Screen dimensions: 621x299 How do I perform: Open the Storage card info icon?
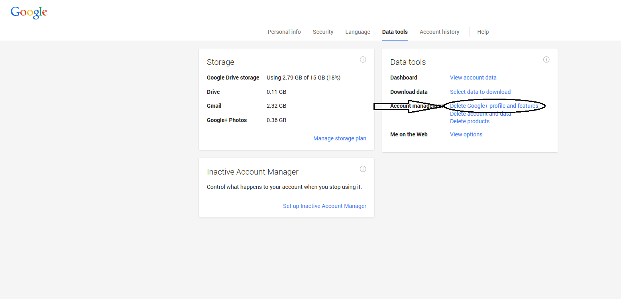coord(363,60)
